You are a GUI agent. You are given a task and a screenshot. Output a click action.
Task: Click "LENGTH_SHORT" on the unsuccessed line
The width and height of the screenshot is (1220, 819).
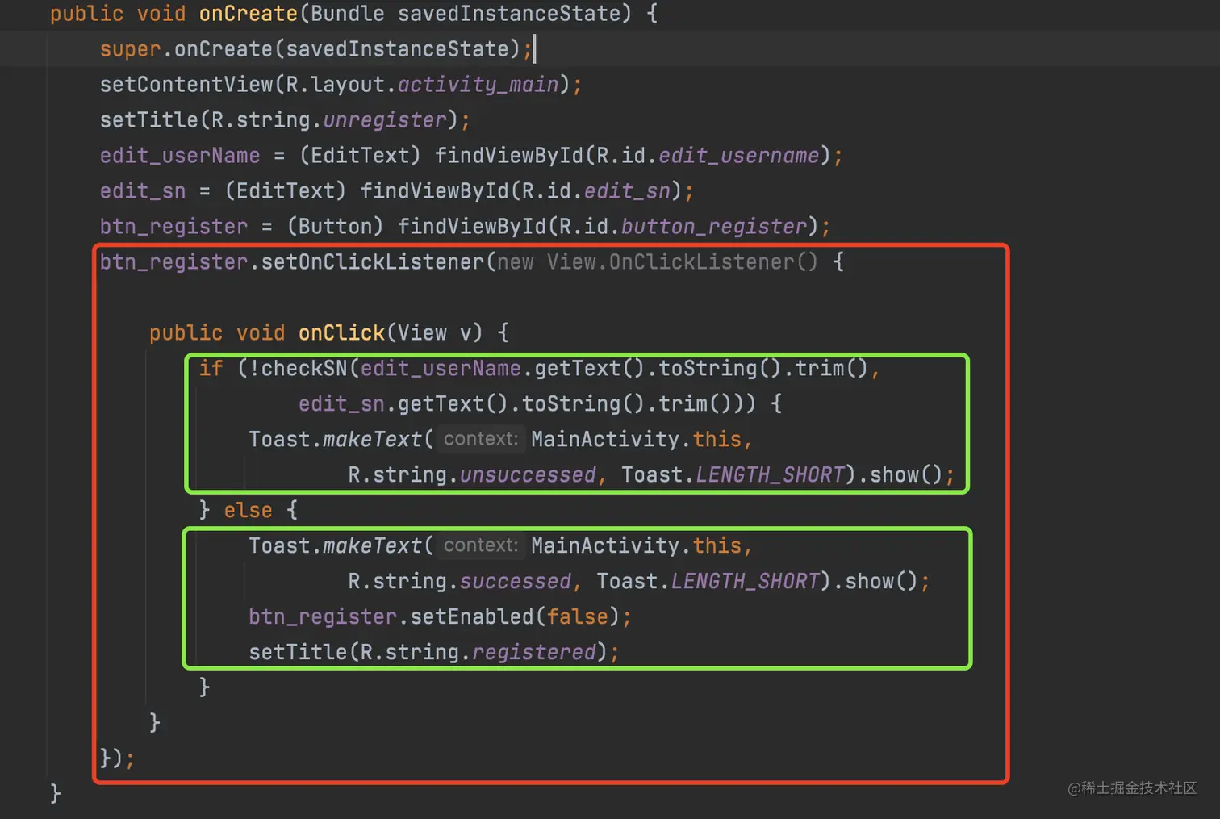[x=770, y=475]
